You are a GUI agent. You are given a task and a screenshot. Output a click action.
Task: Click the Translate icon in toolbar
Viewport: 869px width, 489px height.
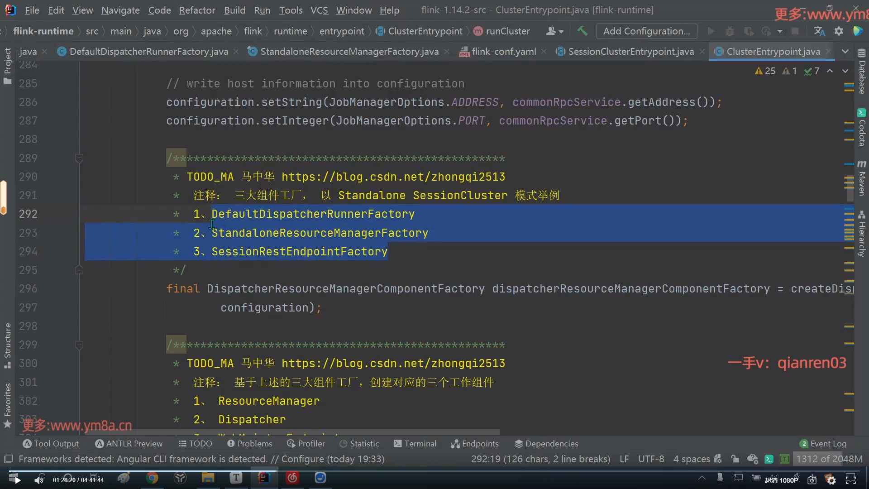(819, 31)
